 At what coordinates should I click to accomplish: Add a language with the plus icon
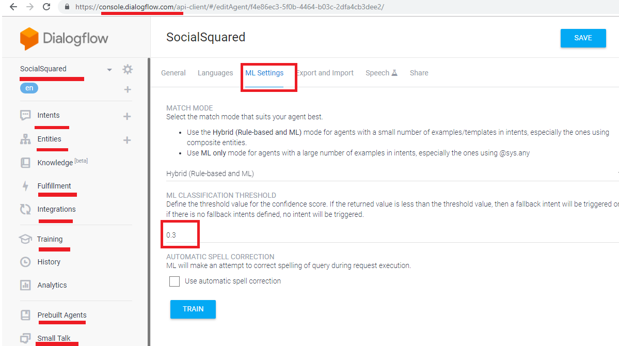(128, 89)
